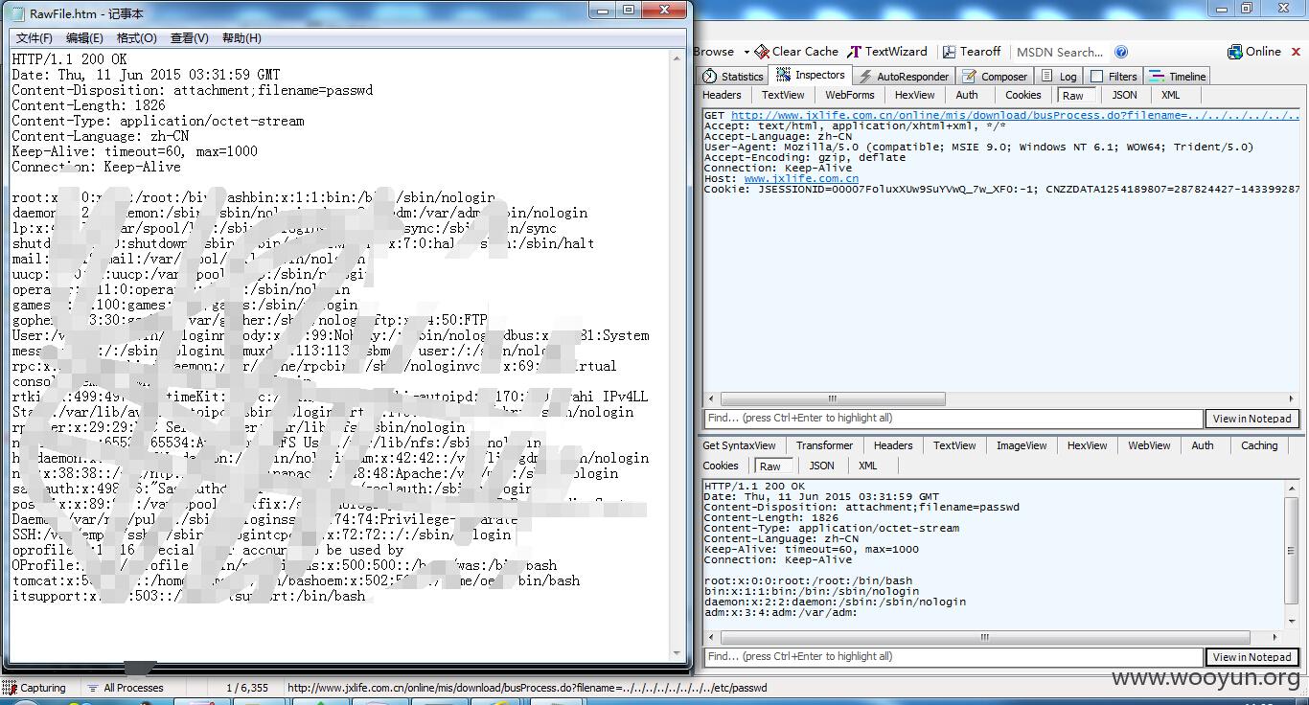Select the Inspectors tab
This screenshot has width=1309, height=705.
pyautogui.click(x=810, y=75)
